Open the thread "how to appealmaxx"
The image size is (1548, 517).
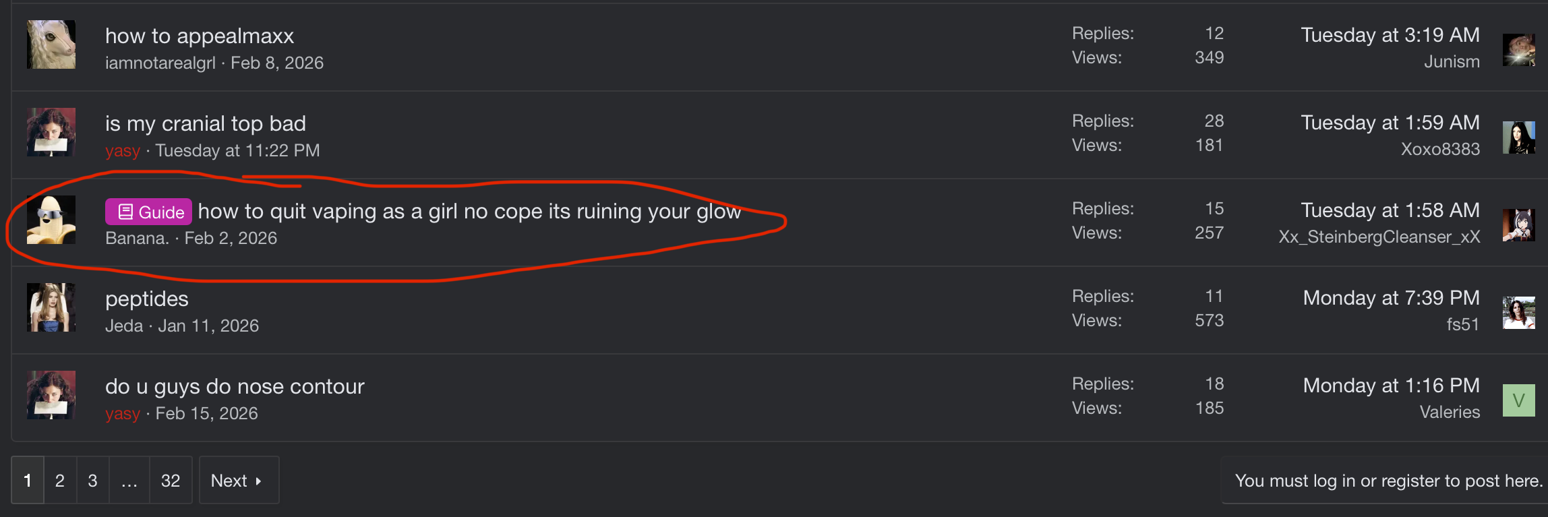[200, 36]
